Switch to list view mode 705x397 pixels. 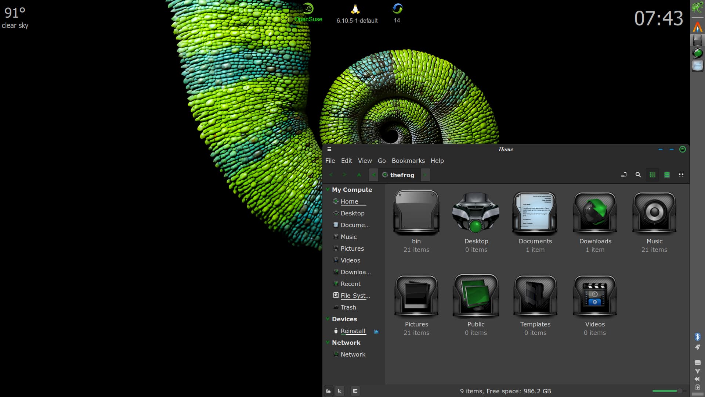[667, 175]
